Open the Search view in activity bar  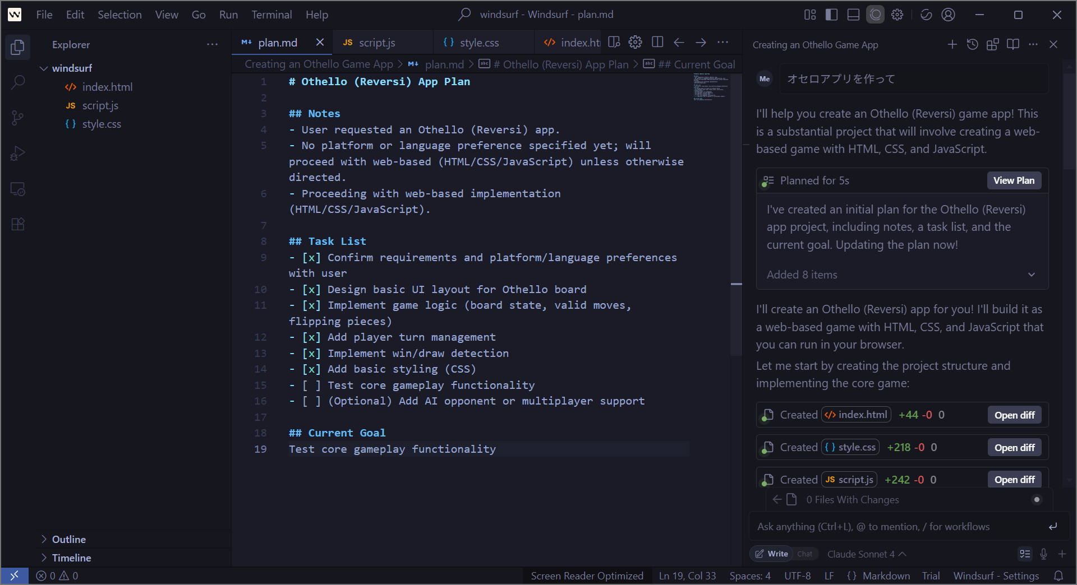pos(17,82)
